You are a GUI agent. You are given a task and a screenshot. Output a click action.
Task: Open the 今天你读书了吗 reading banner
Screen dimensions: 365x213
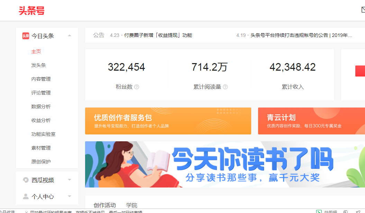(225, 164)
